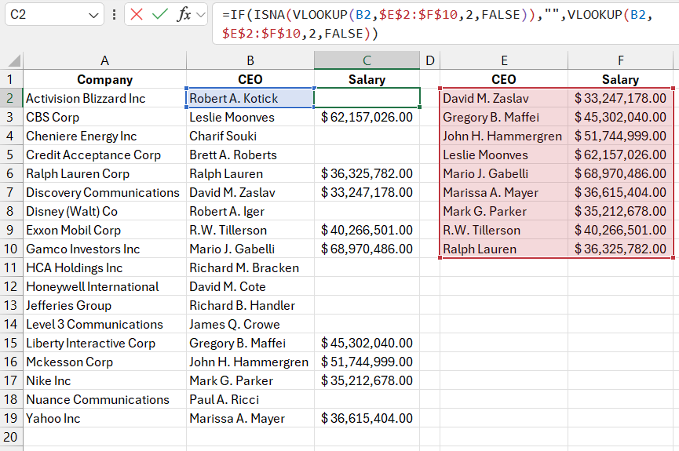The height and width of the screenshot is (451, 679).
Task: Expand the function list arrow beside fx
Action: tap(200, 15)
